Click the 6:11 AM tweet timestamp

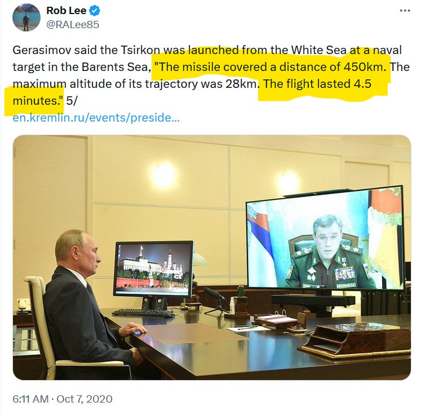30,399
